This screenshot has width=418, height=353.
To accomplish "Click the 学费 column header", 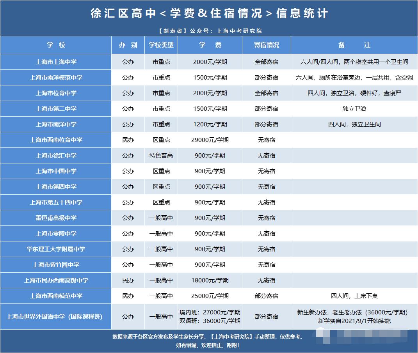I will tap(210, 45).
